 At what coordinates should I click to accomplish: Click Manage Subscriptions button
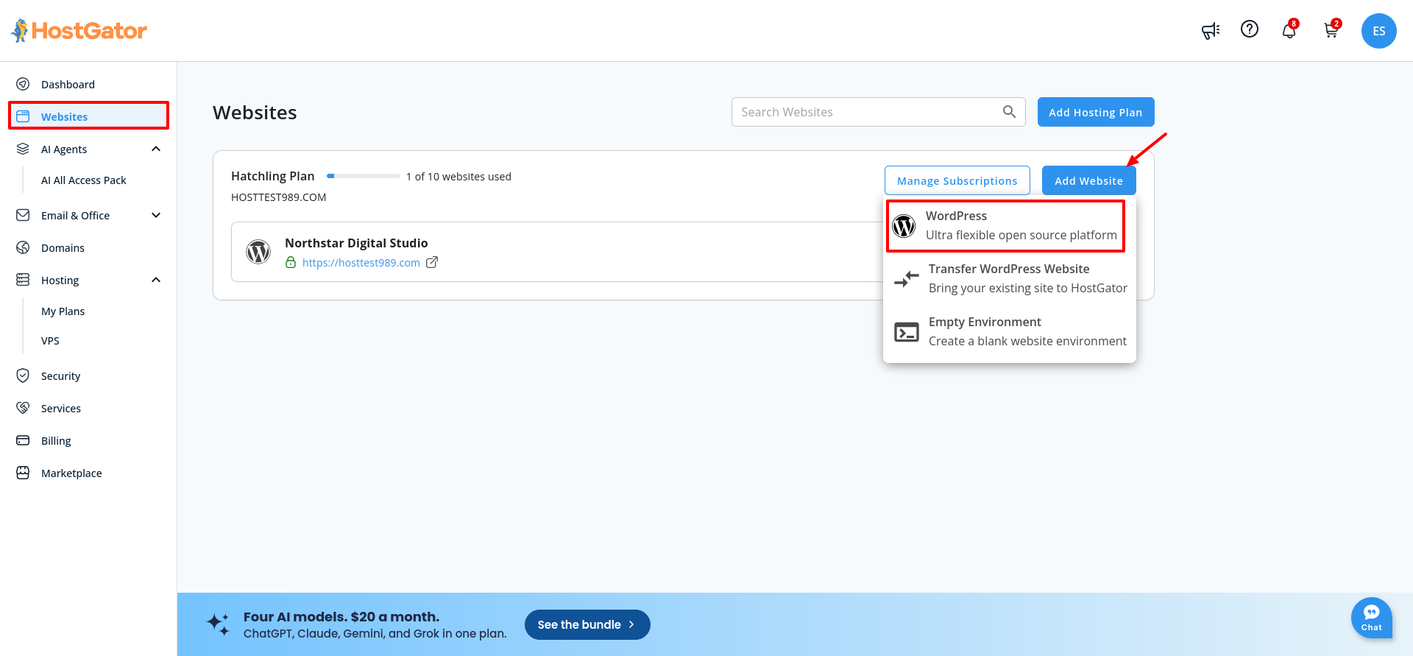click(957, 180)
